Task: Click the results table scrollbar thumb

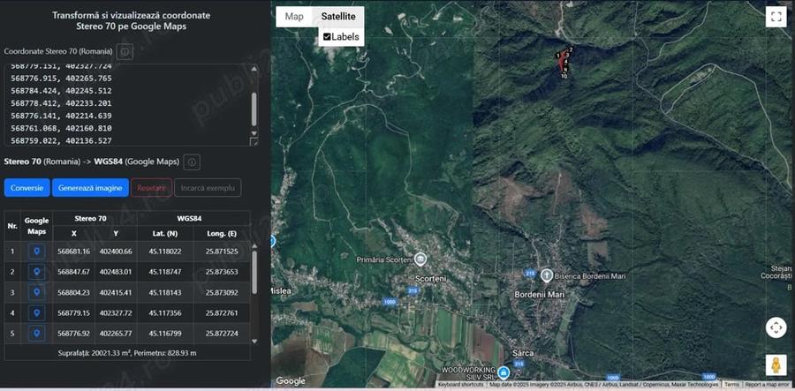Action: (x=254, y=272)
